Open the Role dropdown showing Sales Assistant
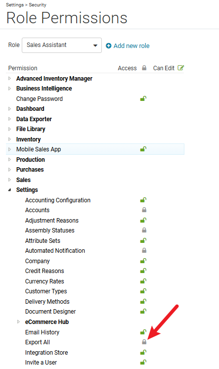Viewport: 219px width, 369px height. pos(62,45)
